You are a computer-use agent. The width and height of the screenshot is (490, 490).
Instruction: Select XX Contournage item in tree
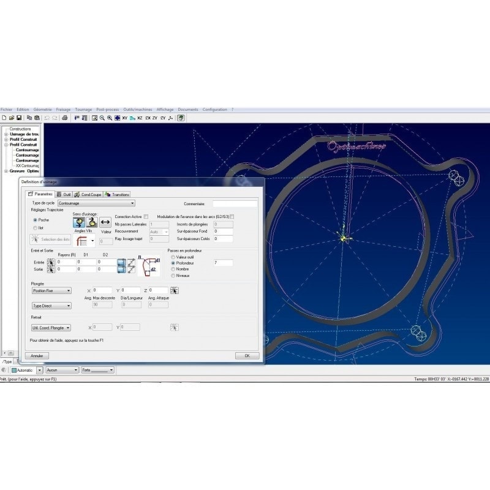[x=28, y=166]
